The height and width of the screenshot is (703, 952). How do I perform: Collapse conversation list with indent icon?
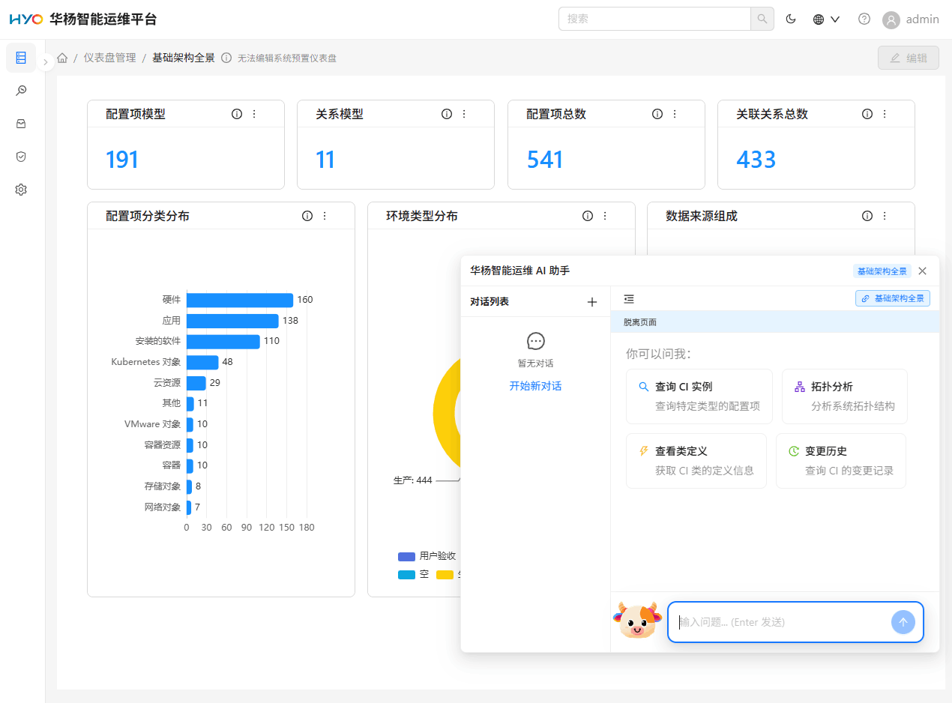pyautogui.click(x=629, y=299)
